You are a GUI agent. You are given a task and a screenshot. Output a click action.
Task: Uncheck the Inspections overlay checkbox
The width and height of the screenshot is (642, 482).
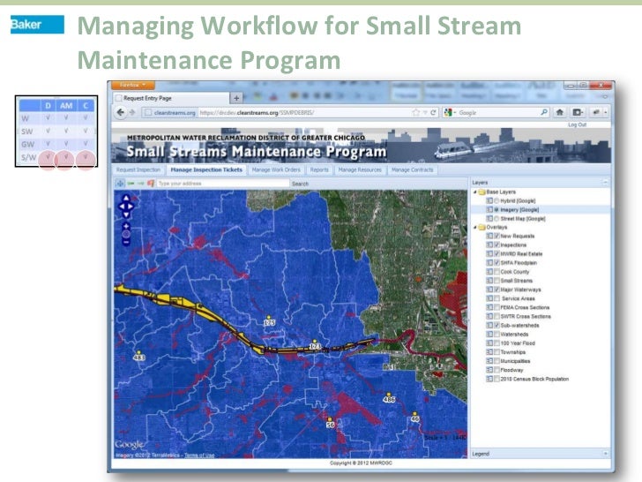coord(496,245)
